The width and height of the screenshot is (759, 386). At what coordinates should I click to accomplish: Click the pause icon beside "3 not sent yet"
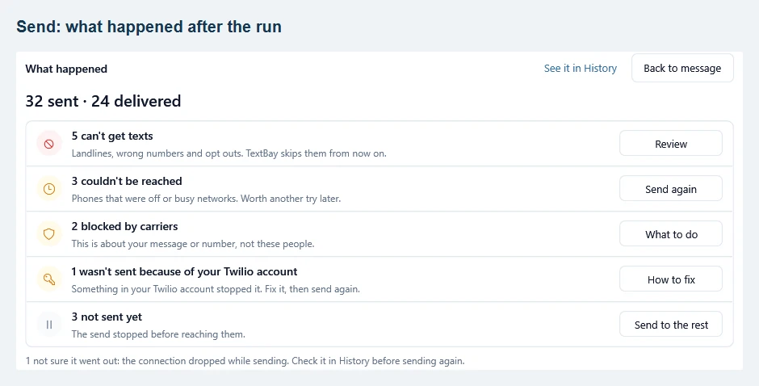(x=49, y=325)
